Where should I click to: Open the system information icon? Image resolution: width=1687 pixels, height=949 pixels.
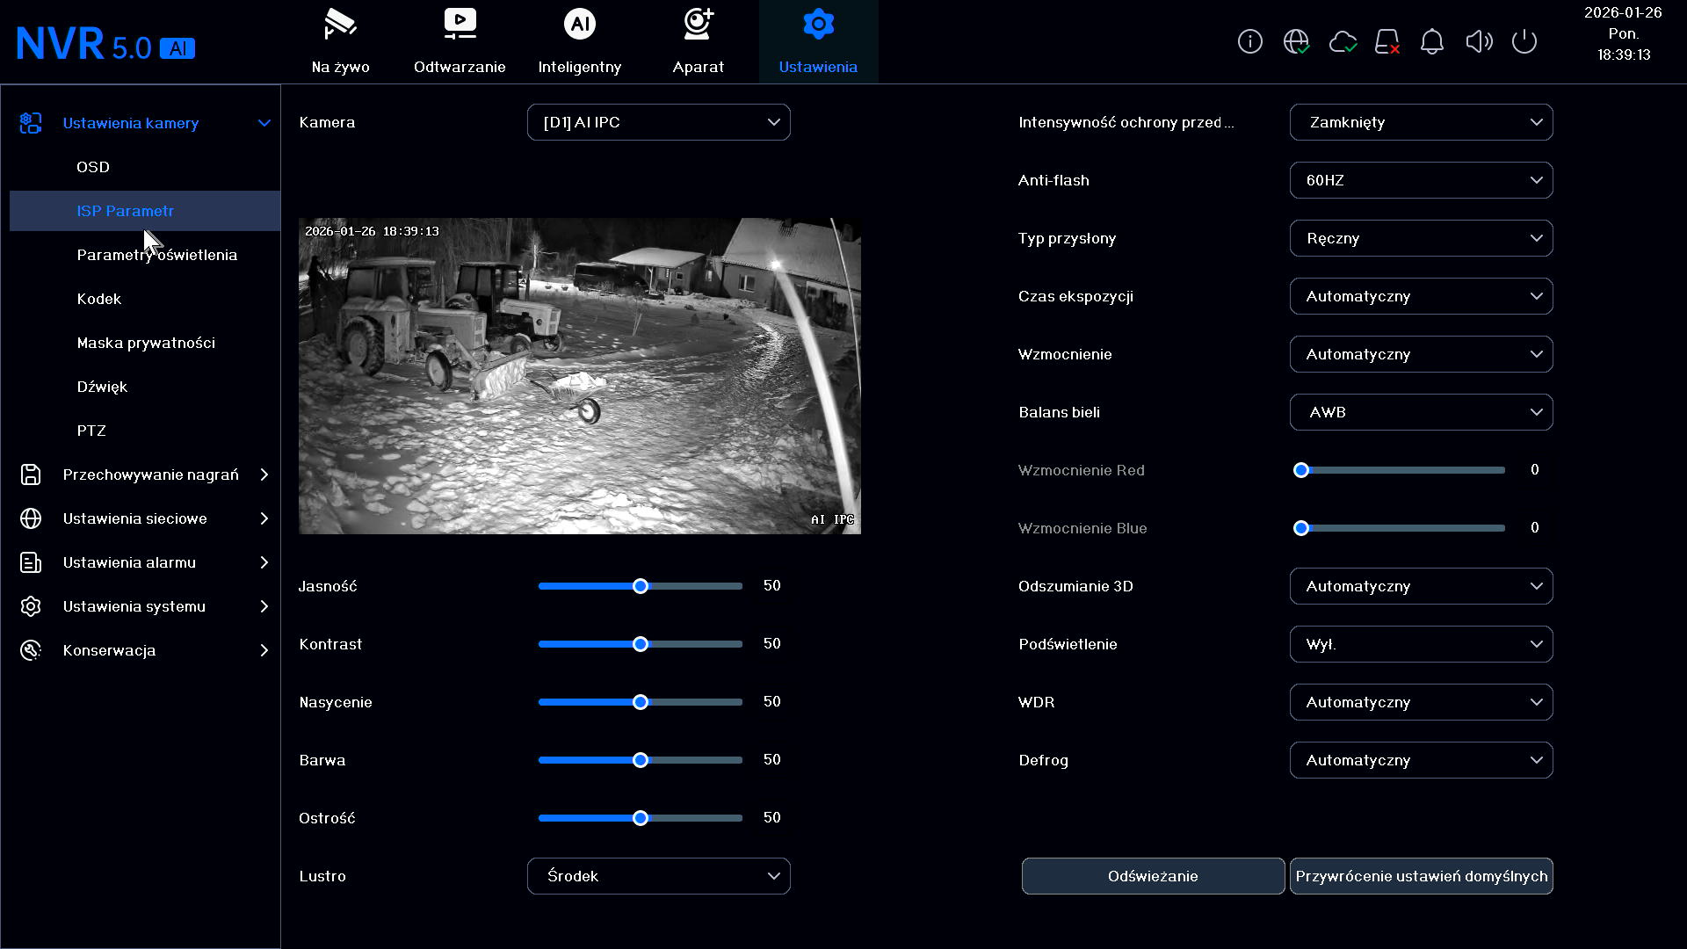pyautogui.click(x=1249, y=41)
